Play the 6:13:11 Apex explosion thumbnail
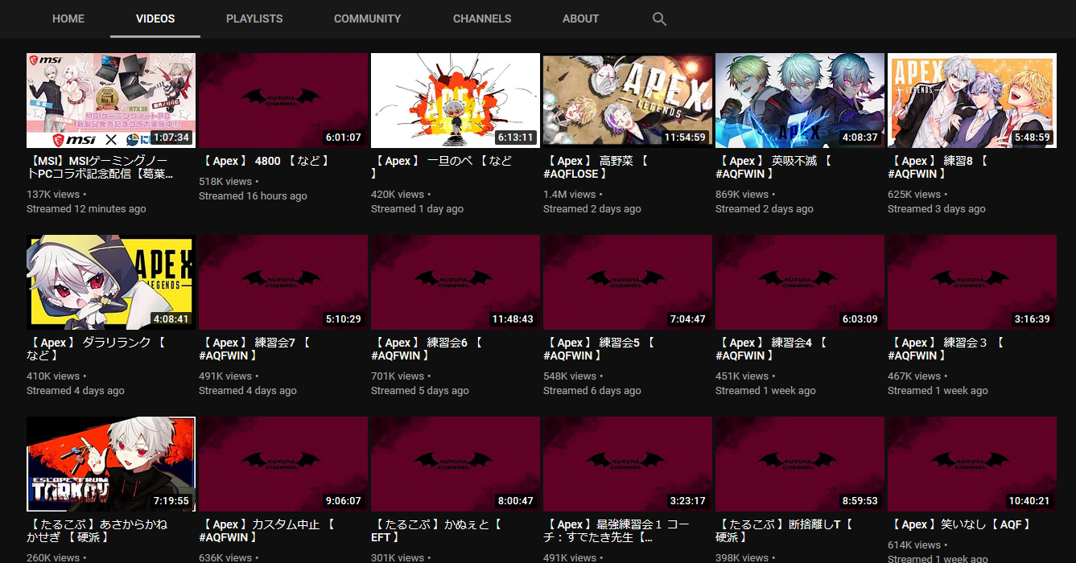Viewport: 1076px width, 563px height. (456, 101)
